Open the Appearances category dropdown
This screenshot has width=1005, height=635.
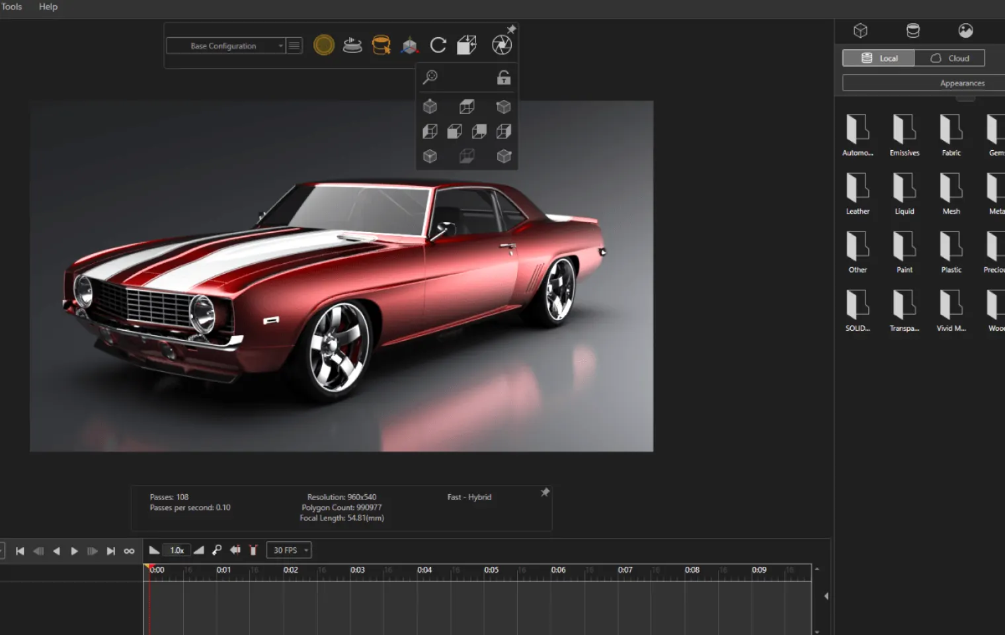(x=924, y=83)
